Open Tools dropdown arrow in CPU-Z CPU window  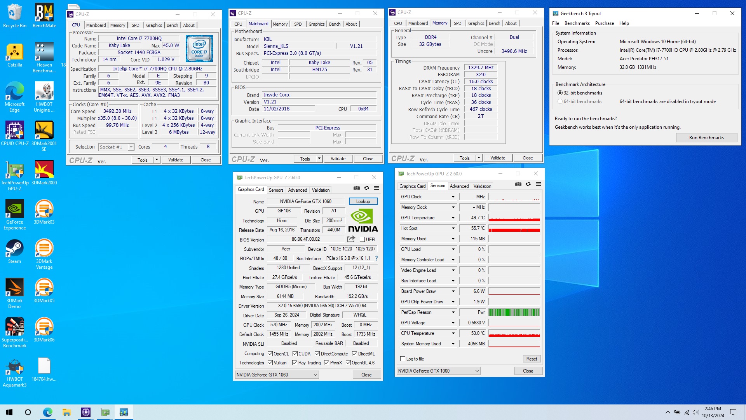point(157,160)
